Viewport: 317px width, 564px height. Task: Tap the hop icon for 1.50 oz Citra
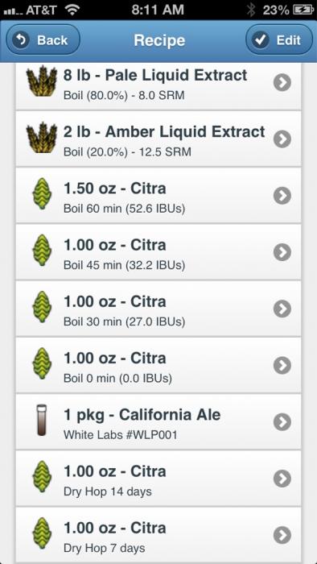42,195
